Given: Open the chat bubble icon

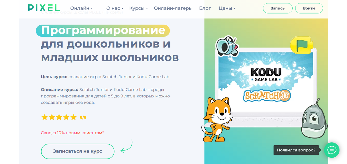Looking at the screenshot, I should (332, 150).
